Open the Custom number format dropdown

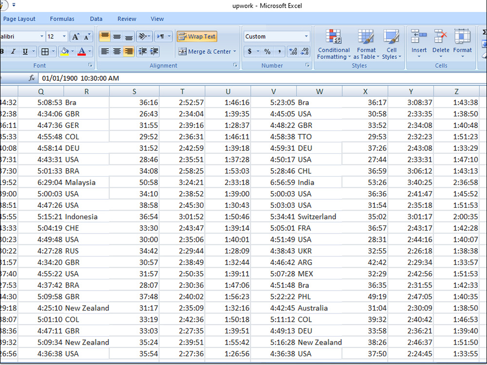306,36
